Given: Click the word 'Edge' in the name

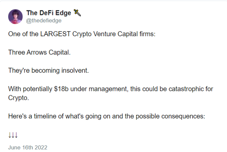Looking at the screenshot, I should pyautogui.click(x=63, y=13).
